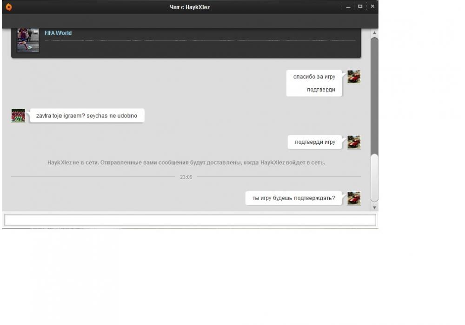This screenshot has width=465, height=325.
Task: Maximize the chat window
Action: click(x=360, y=7)
